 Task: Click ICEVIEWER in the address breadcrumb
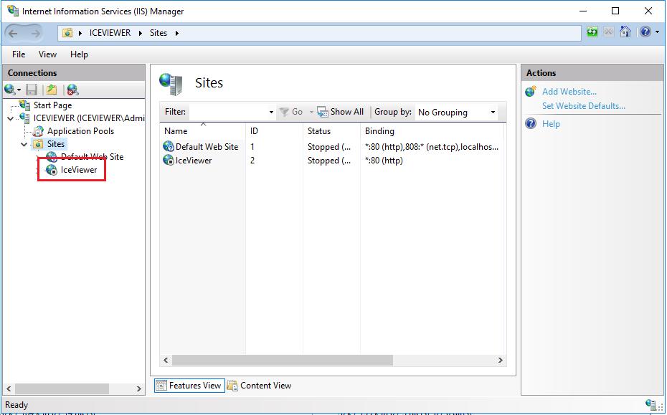(x=110, y=33)
